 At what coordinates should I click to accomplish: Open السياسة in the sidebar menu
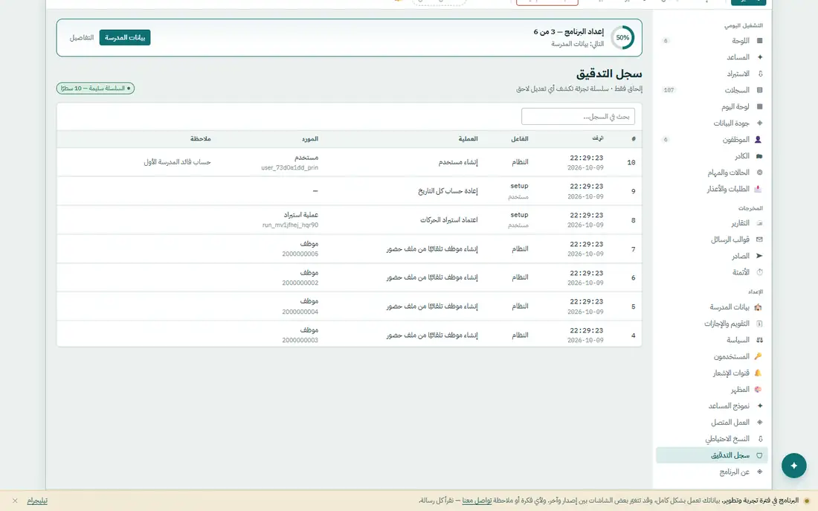point(712,340)
